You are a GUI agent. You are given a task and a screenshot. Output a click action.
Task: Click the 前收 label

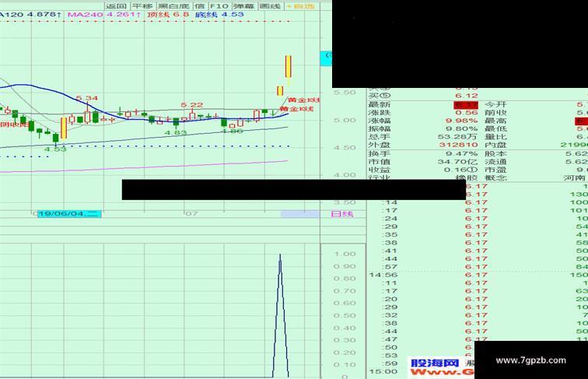click(x=495, y=113)
